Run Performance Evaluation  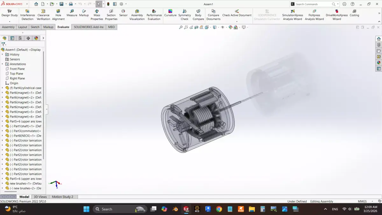pos(154,15)
